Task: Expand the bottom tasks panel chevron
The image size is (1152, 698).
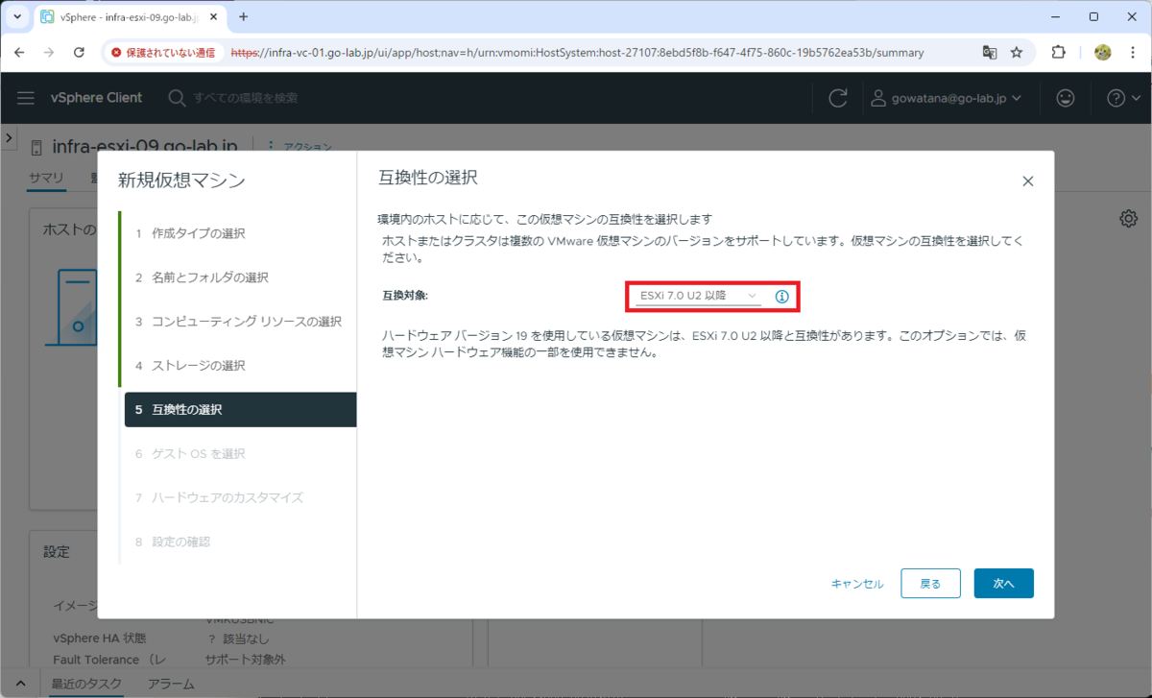Action: click(x=20, y=684)
